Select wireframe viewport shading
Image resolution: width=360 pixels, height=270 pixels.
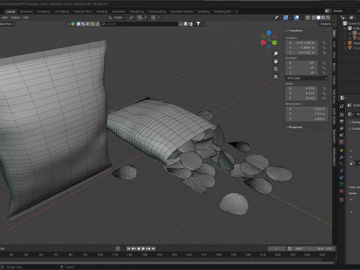313,17
